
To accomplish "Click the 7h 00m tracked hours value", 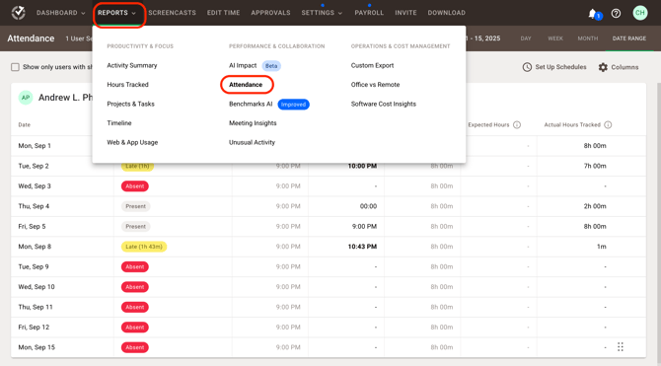I will 595,166.
